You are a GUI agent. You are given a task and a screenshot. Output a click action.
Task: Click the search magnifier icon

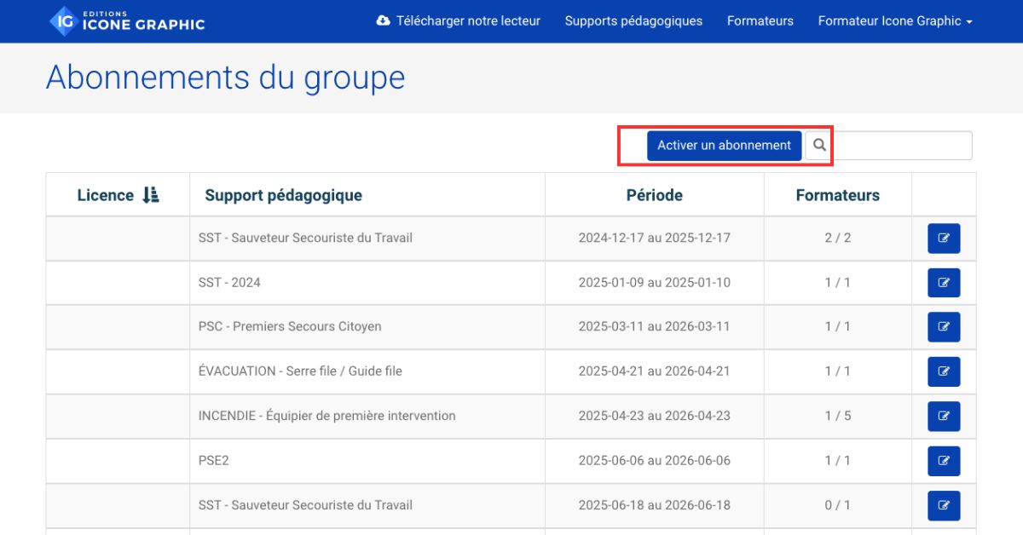tap(819, 146)
